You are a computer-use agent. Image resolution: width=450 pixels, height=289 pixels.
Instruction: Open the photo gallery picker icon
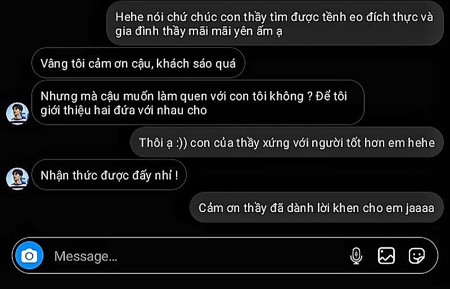click(386, 255)
